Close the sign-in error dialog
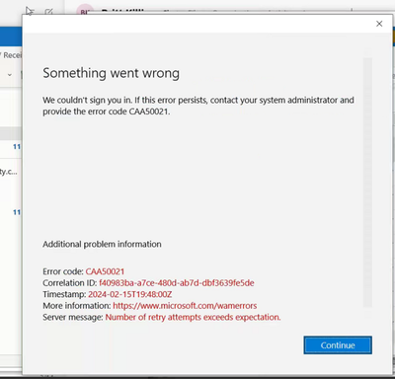The width and height of the screenshot is (395, 379). coord(379,24)
